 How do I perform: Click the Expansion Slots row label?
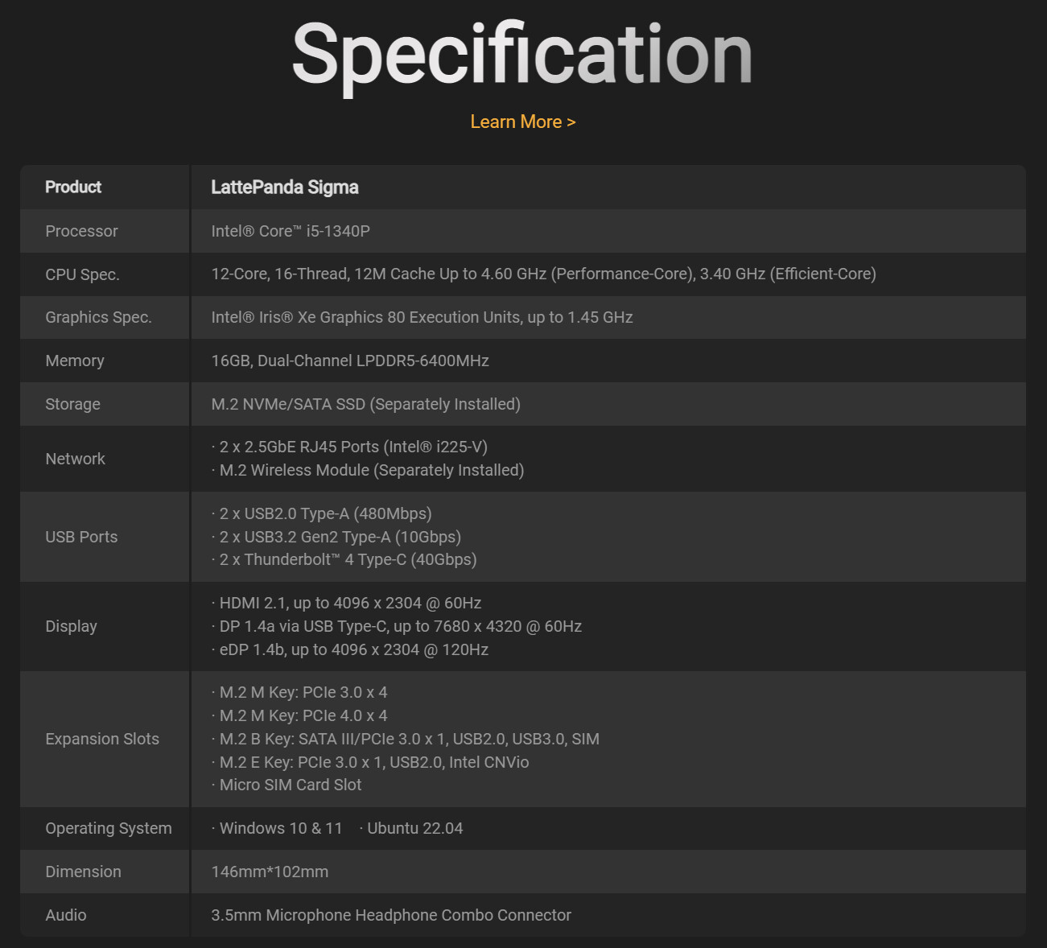[x=102, y=739]
